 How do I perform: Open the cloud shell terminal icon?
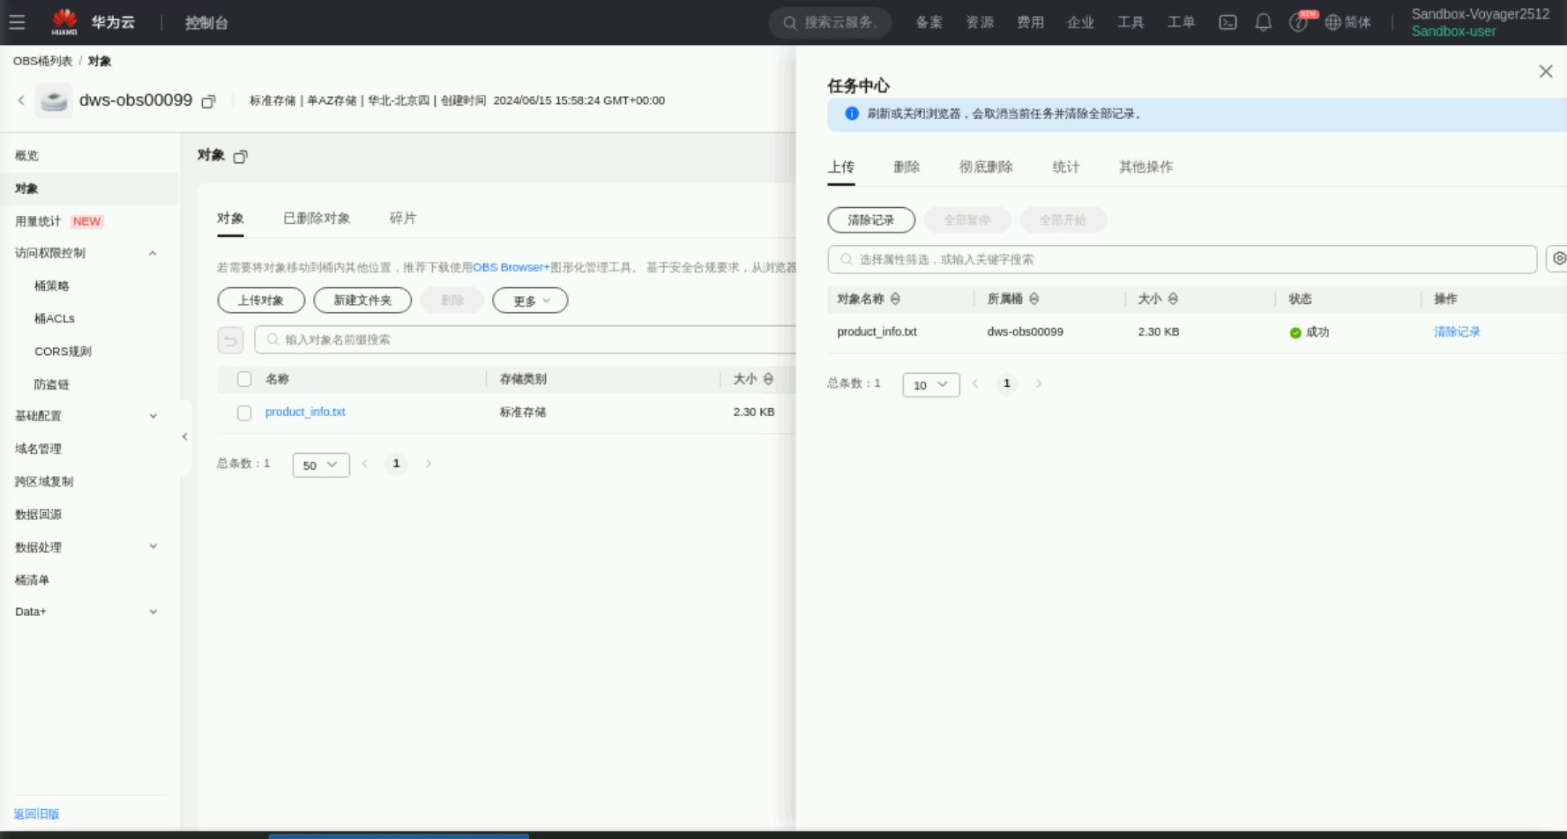point(1227,23)
